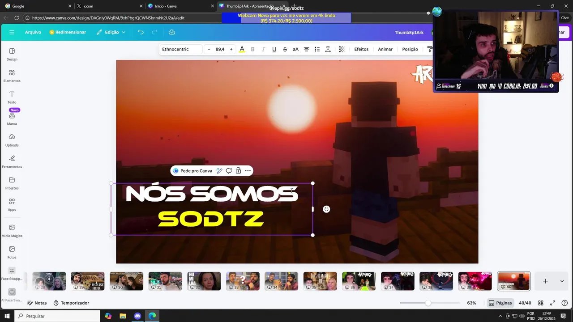Screen dimensions: 573x322
Task: Open the Notas presenter notes
Action: [x=37, y=303]
